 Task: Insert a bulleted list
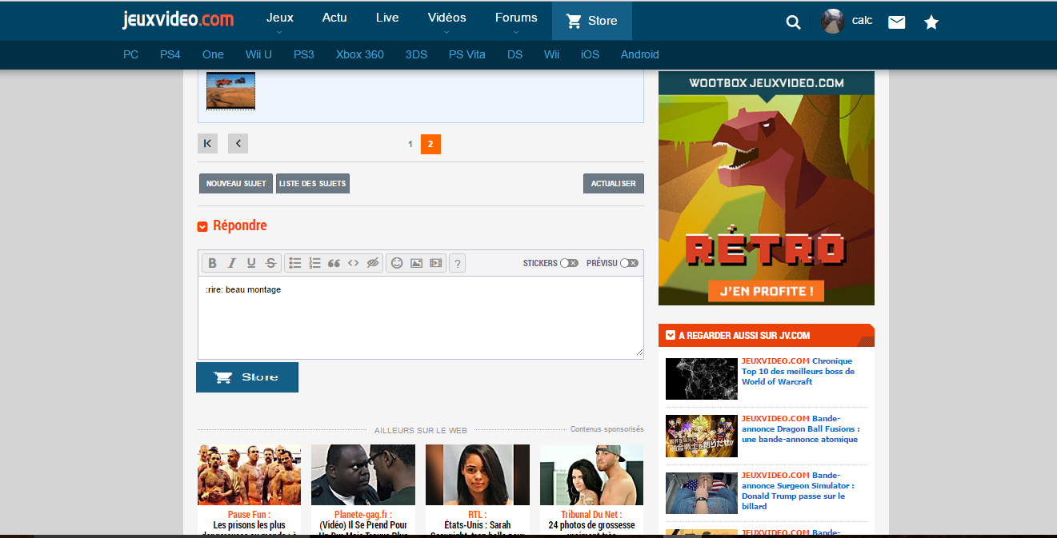(295, 263)
